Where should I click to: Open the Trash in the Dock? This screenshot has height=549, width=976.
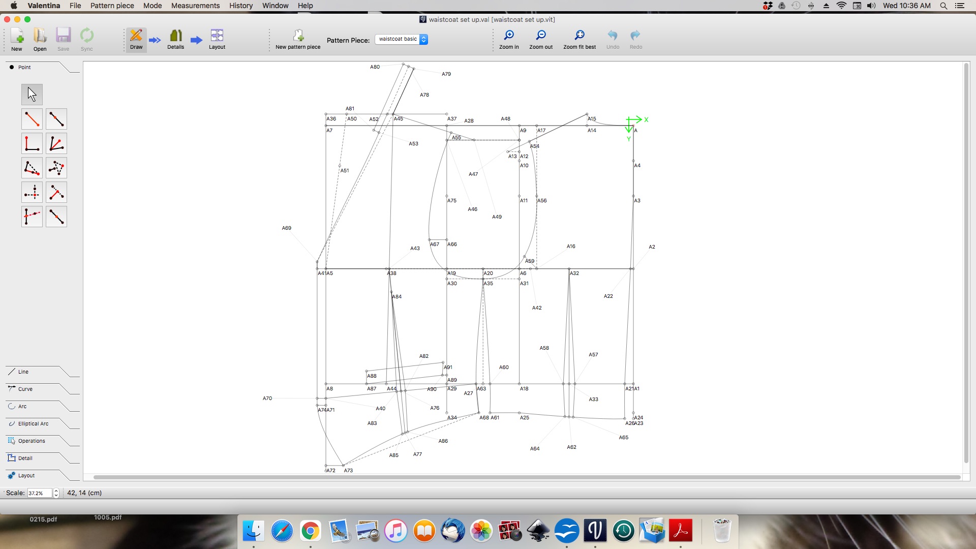pos(722,531)
